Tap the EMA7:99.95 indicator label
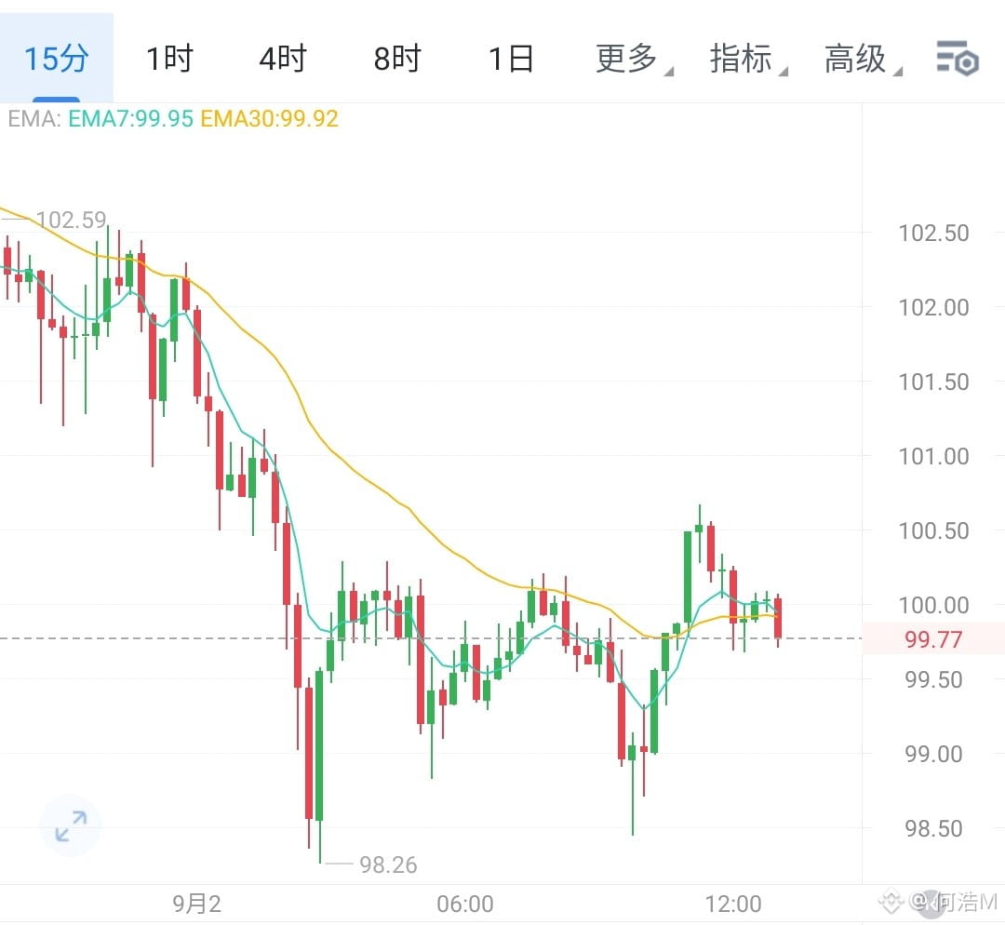This screenshot has height=925, width=1005. [131, 118]
